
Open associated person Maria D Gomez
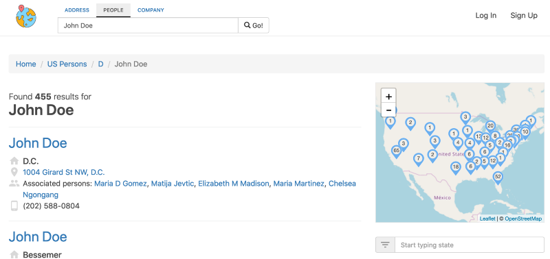coord(120,184)
